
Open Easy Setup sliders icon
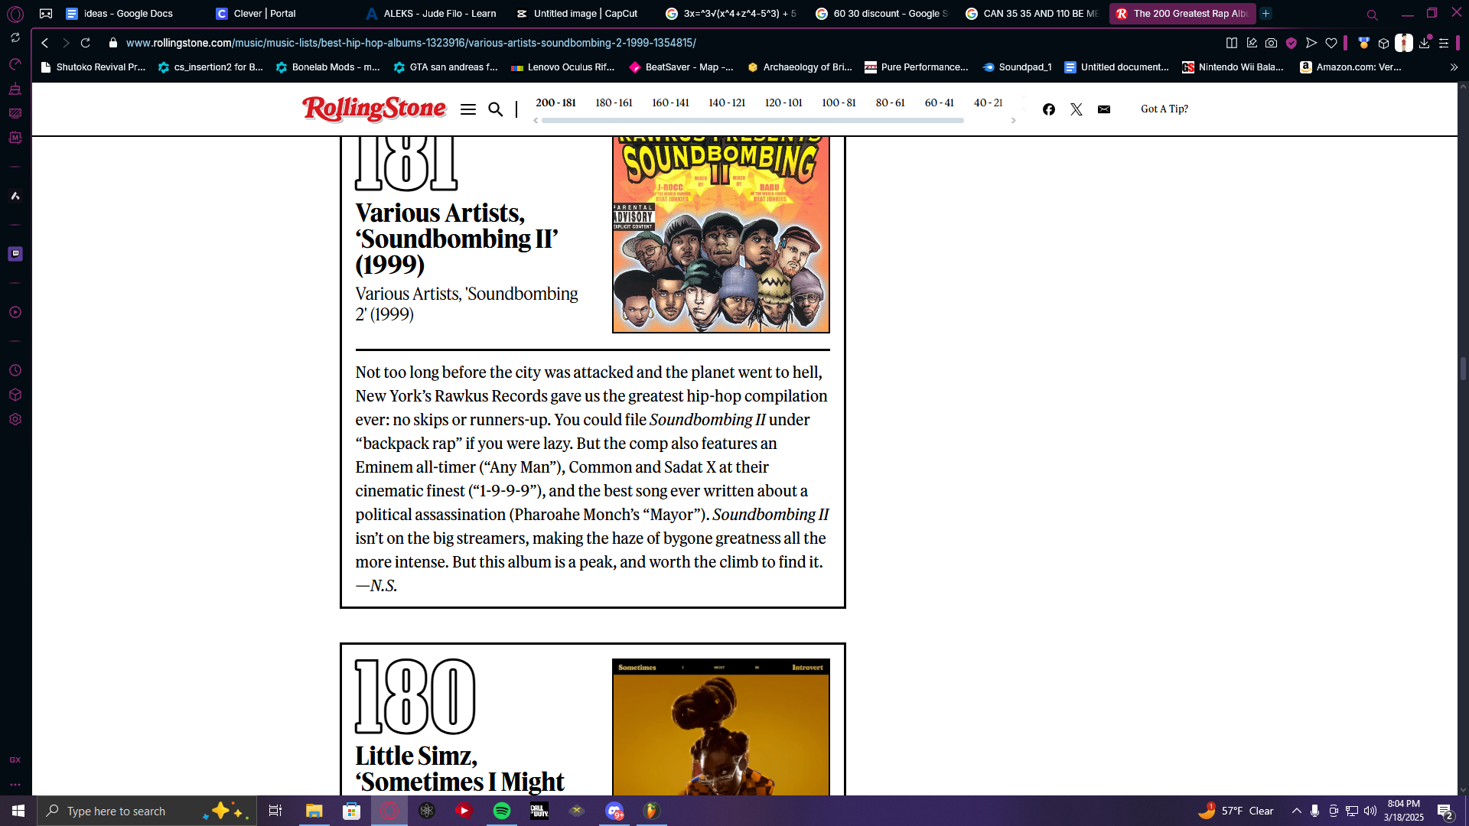pos(1444,43)
